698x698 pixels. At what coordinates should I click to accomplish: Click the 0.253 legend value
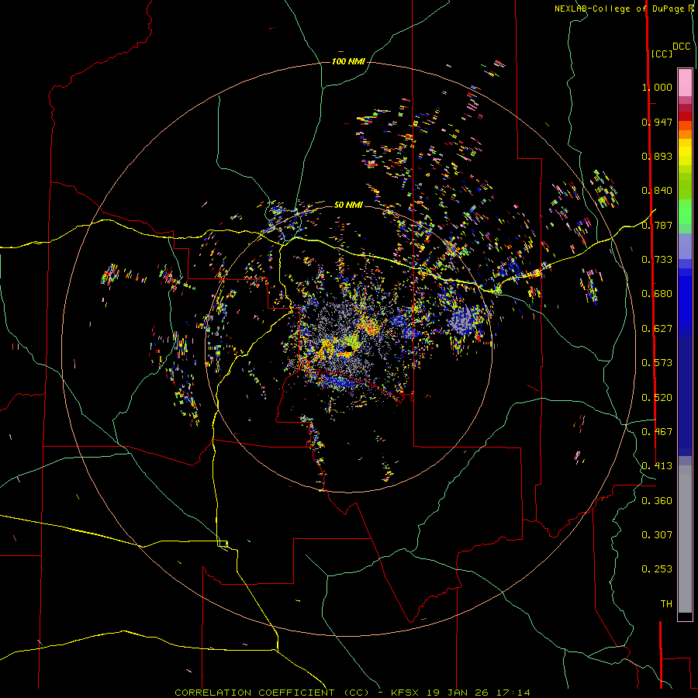click(657, 569)
